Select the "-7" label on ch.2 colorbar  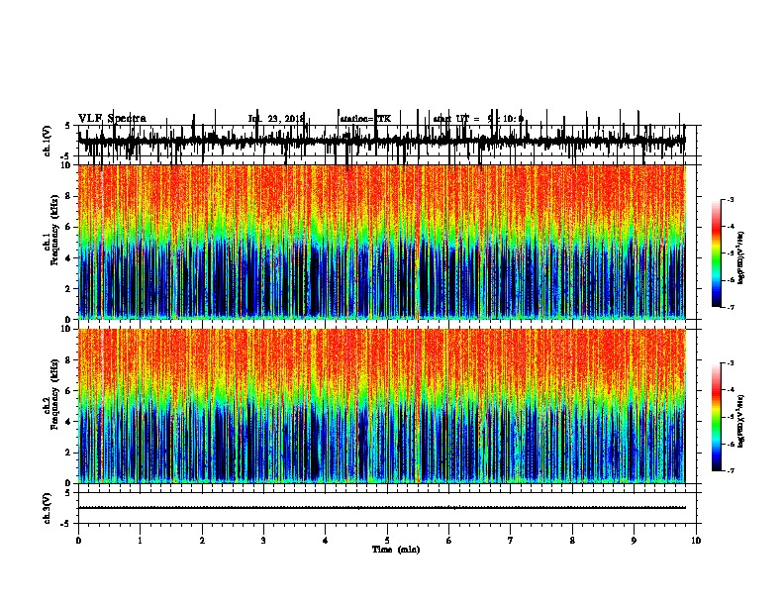coord(731,470)
